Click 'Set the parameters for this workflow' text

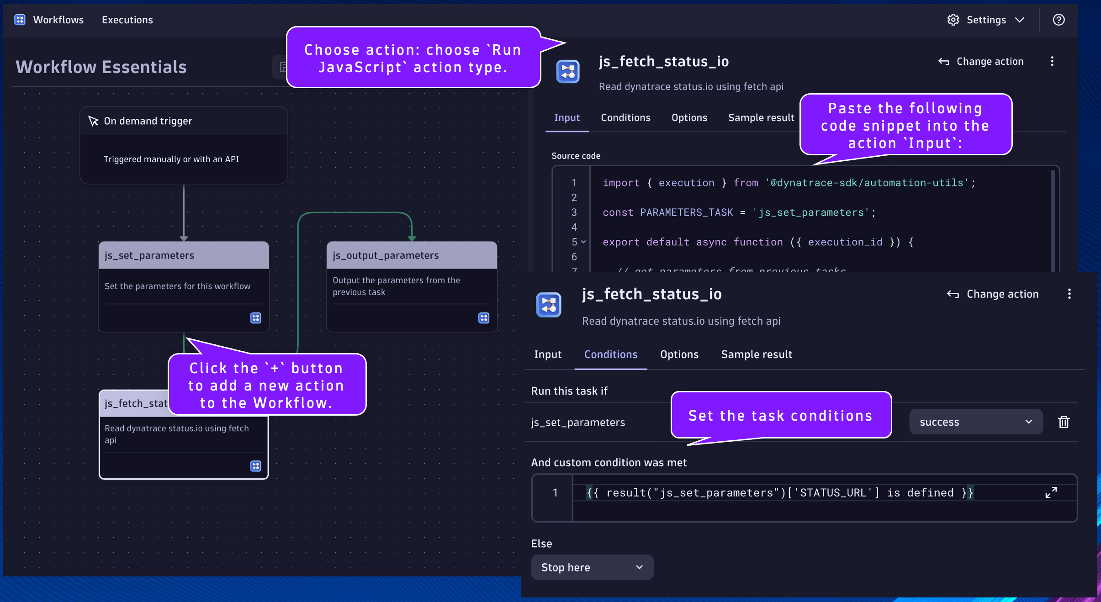point(177,286)
